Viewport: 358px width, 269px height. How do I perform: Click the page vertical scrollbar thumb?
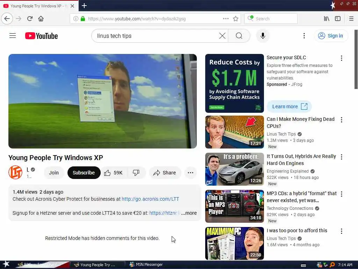(356, 59)
